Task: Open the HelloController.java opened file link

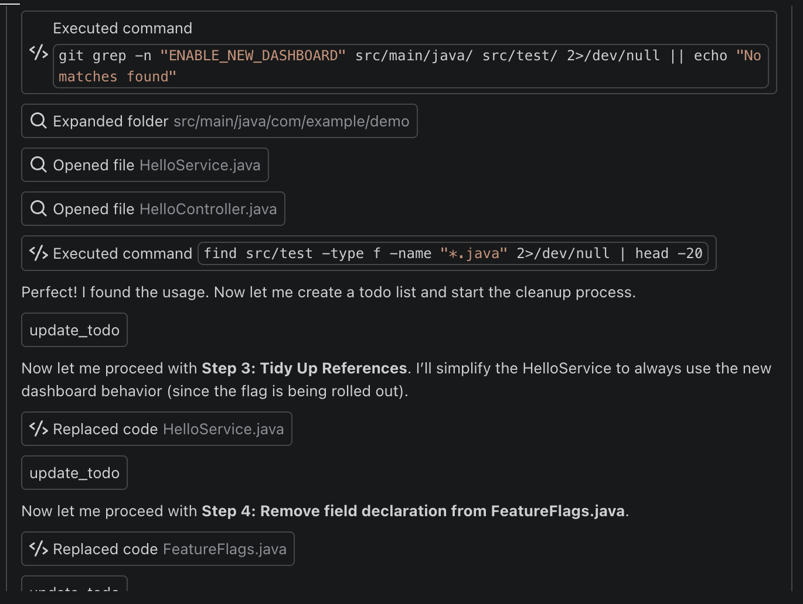Action: pyautogui.click(x=208, y=209)
